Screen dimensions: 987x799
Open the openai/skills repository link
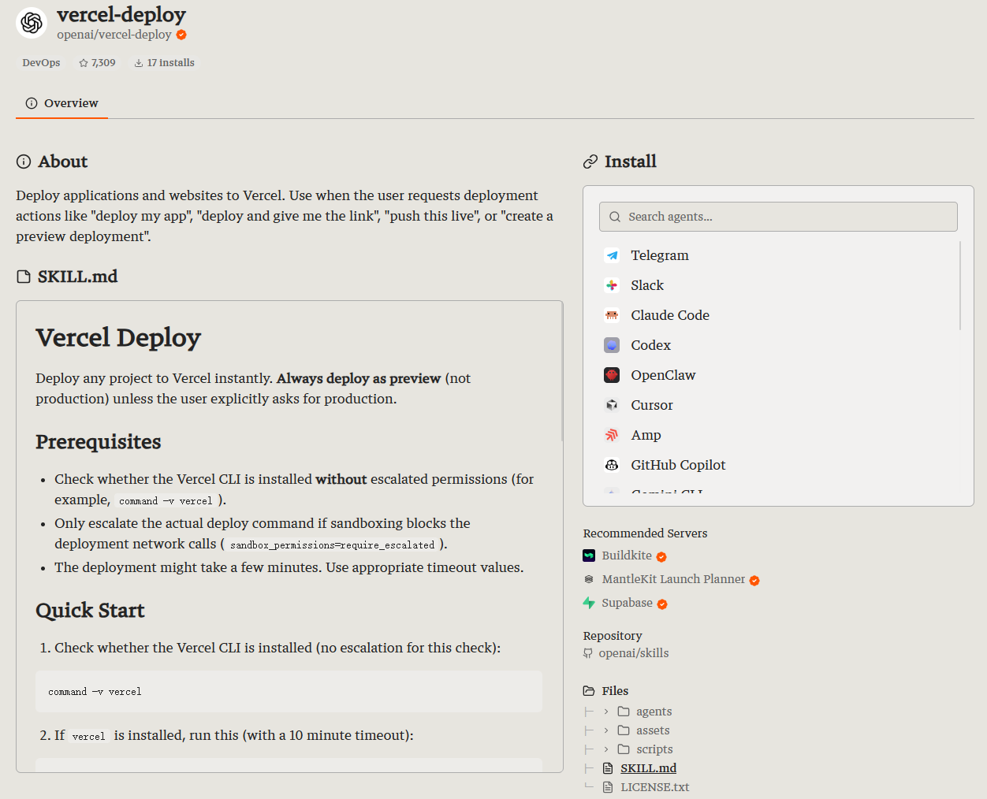634,653
